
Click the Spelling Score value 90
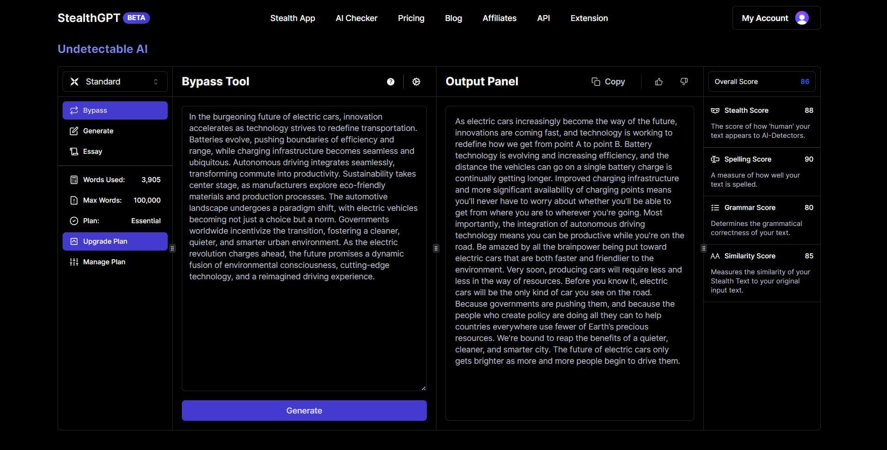coord(809,159)
